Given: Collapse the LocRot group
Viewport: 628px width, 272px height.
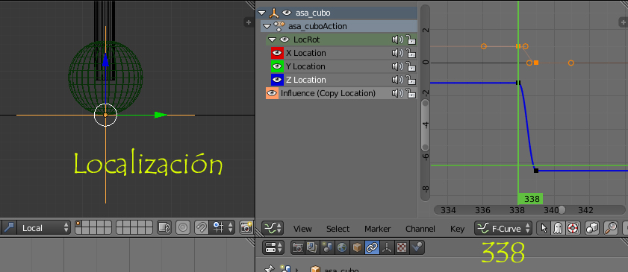Looking at the screenshot, I should click(x=272, y=39).
